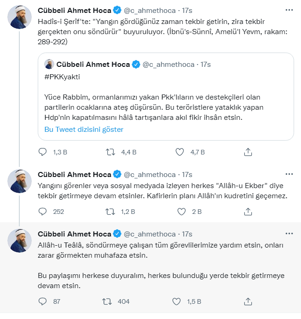Image resolution: width=301 pixels, height=319 pixels.
Task: Click "Bu Tweet dizisini göster" link
Action: click(x=84, y=129)
